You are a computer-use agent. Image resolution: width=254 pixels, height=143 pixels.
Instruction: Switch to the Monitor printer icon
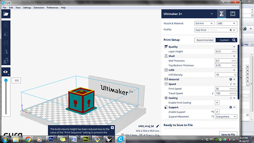(232, 14)
